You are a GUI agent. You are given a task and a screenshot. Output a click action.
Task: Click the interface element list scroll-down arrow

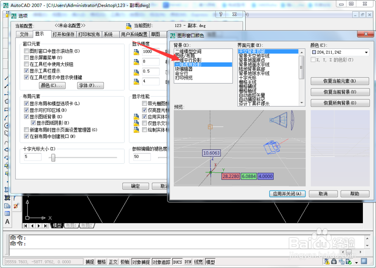click(x=302, y=103)
